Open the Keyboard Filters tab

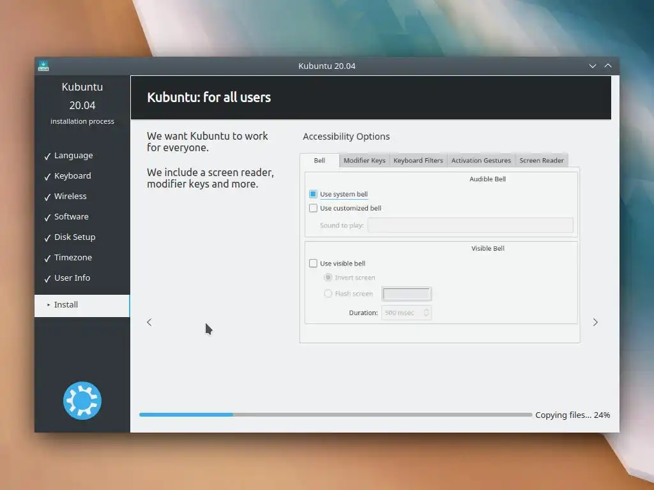click(x=418, y=160)
